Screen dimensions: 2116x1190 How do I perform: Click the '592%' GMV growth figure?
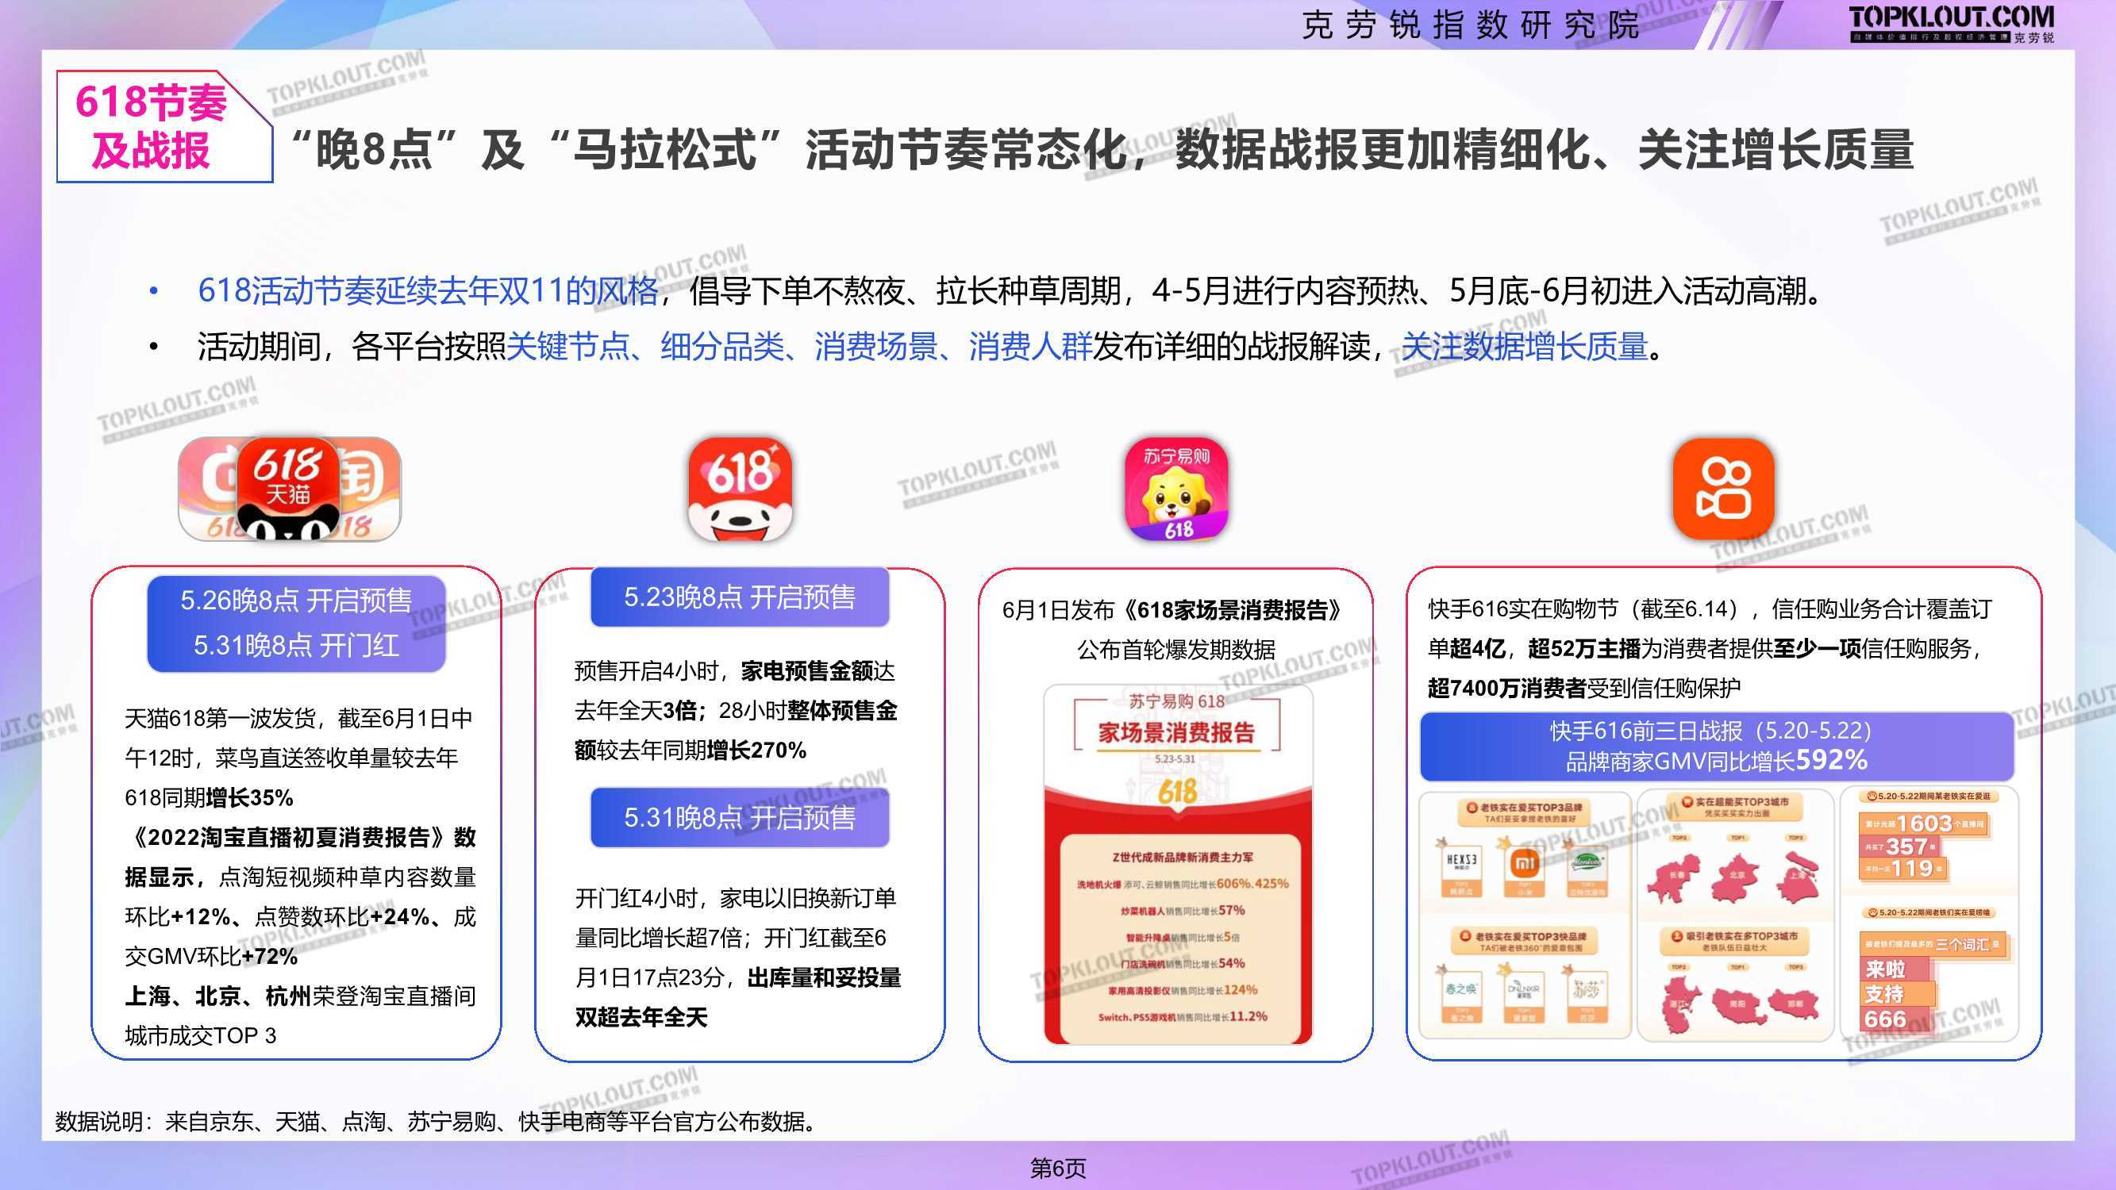[x=1832, y=760]
